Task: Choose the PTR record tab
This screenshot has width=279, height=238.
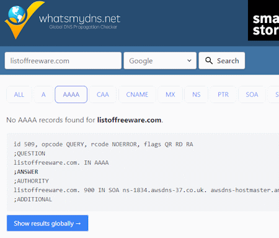Action: [223, 94]
